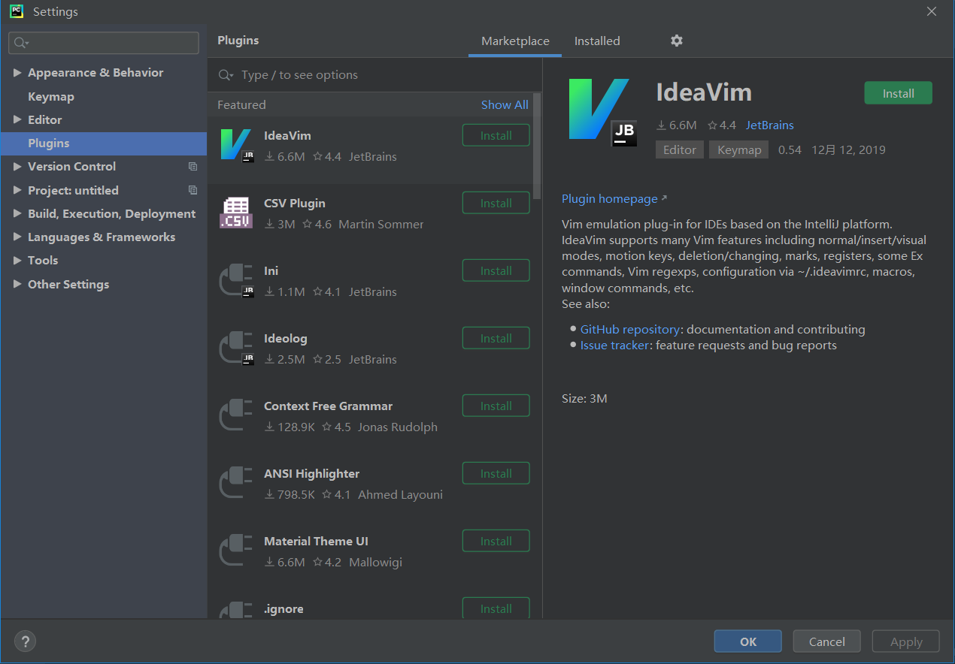Install the Material Theme UI plugin
The width and height of the screenshot is (955, 664).
(x=496, y=541)
